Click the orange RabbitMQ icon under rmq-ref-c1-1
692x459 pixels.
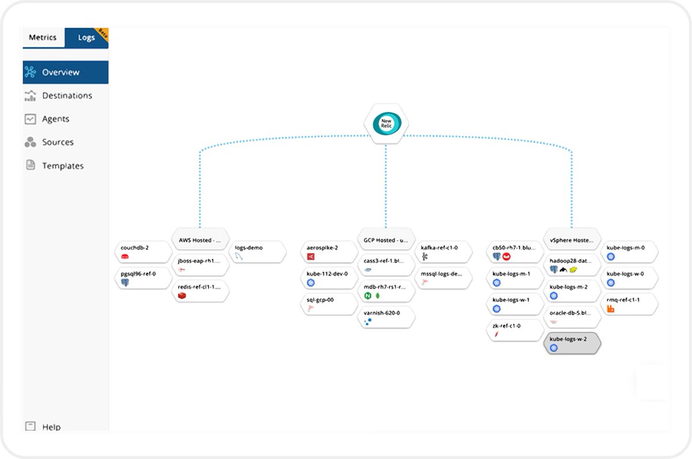click(610, 309)
